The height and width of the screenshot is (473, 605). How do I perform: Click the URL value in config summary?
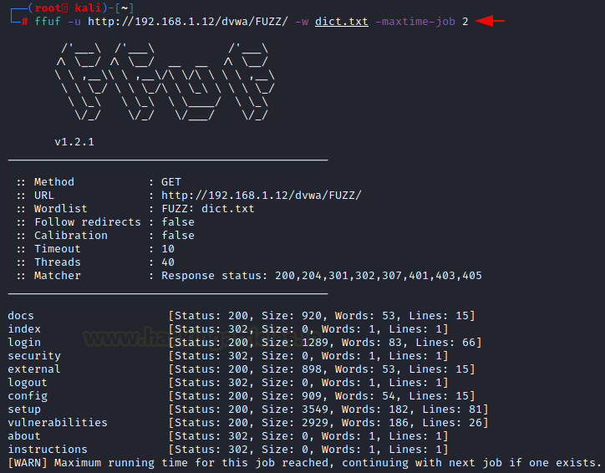[261, 196]
